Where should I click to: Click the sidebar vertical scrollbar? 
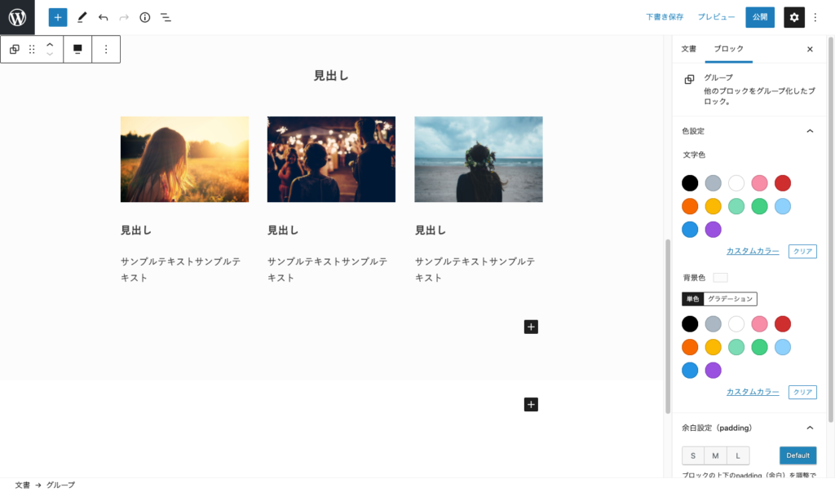click(x=830, y=229)
